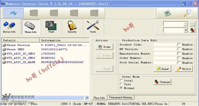Click the Read button in Actions

point(104,69)
